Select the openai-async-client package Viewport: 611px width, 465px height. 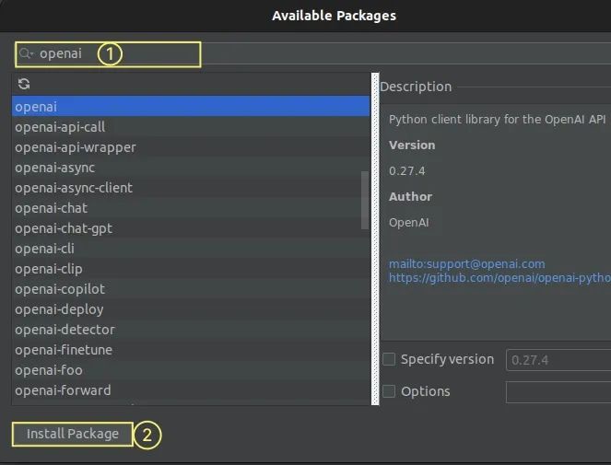point(191,187)
